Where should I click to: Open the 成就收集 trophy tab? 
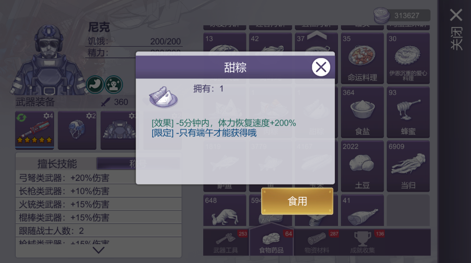click(x=362, y=242)
